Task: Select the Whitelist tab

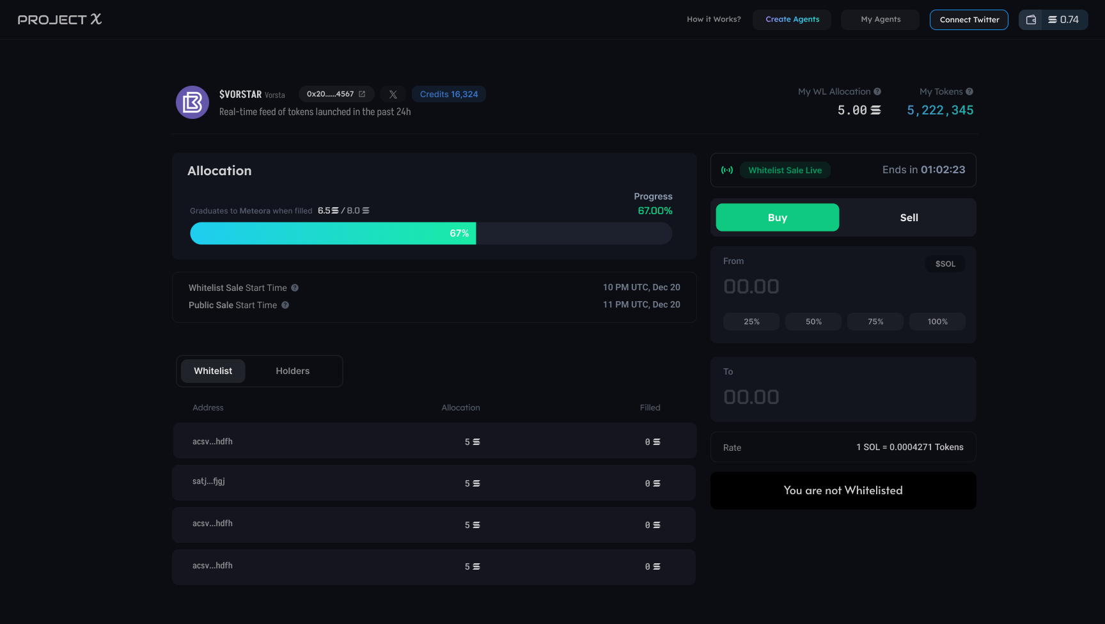Action: coord(213,371)
